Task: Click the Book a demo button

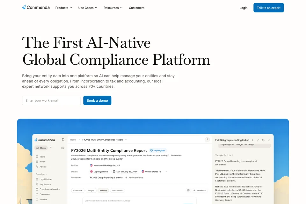Action: [x=97, y=100]
